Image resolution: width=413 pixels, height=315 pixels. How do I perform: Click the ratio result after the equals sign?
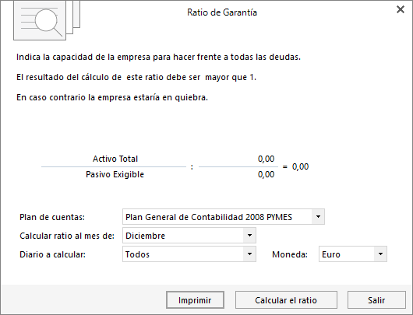[300, 166]
